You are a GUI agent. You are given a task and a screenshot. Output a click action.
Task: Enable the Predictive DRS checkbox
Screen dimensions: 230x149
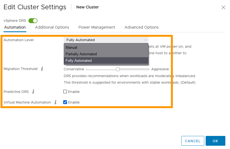65,92
